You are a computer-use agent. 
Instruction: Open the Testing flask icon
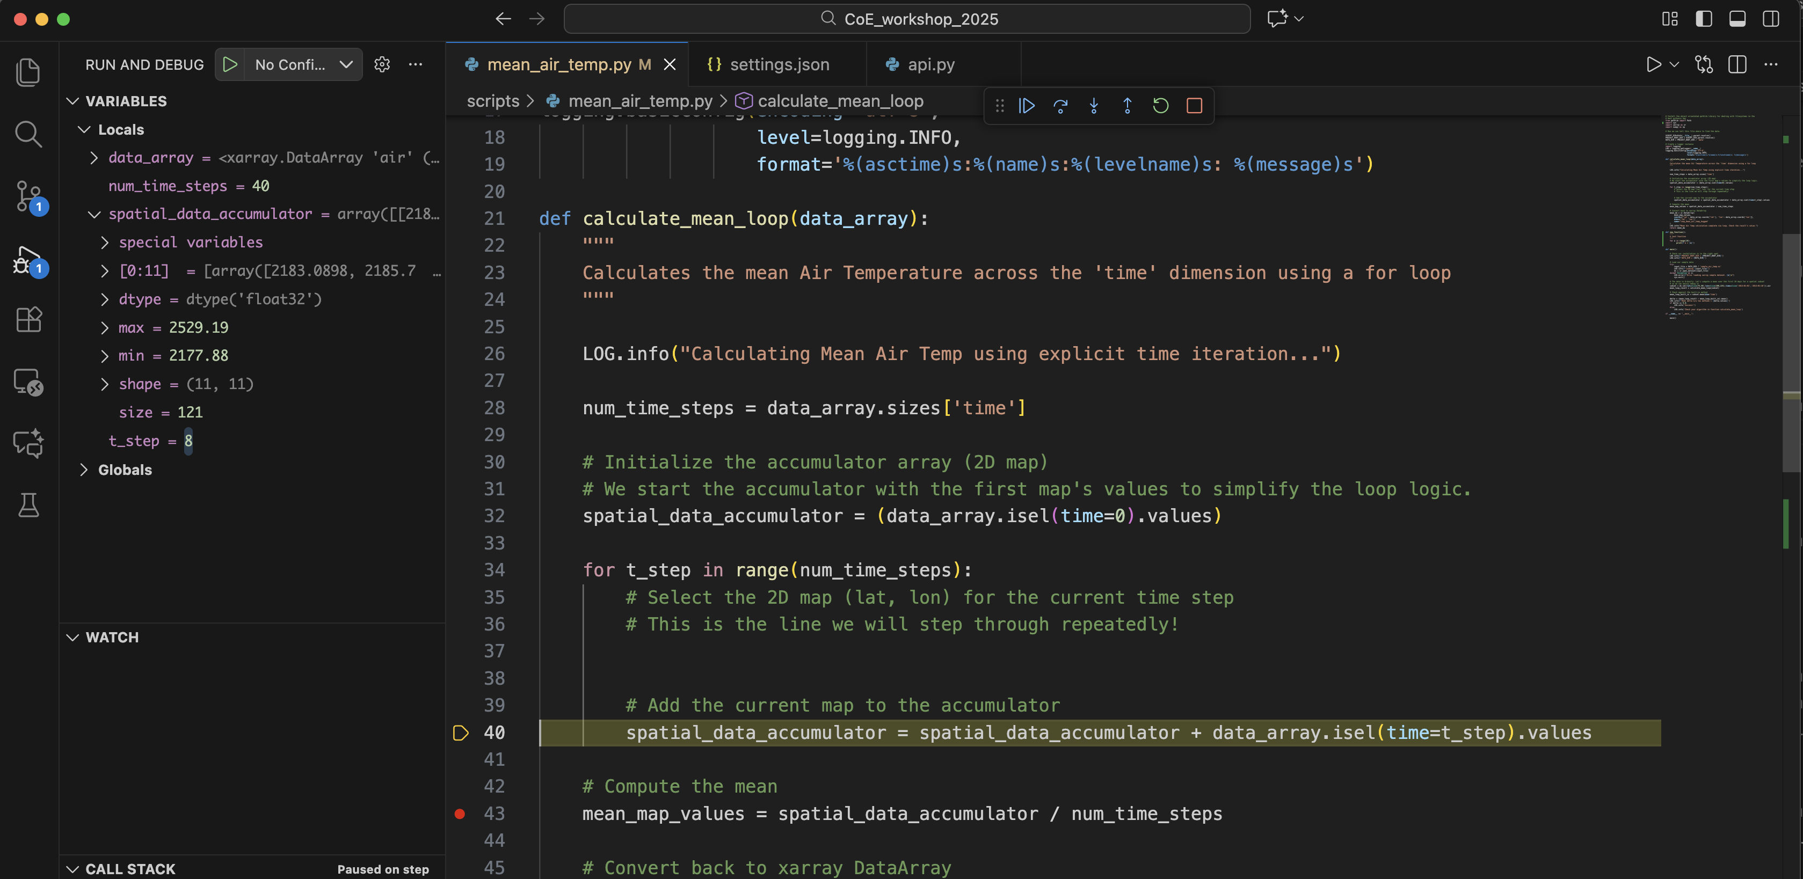[x=28, y=504]
